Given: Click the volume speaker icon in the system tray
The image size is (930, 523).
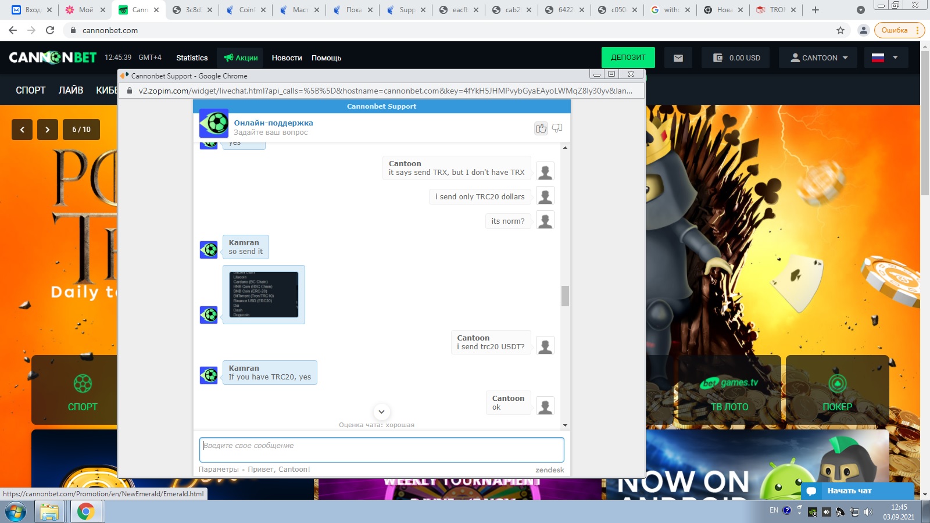Looking at the screenshot, I should click(868, 512).
